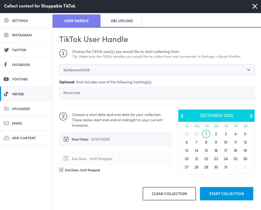Click the Uploader folder icon

click(6, 109)
